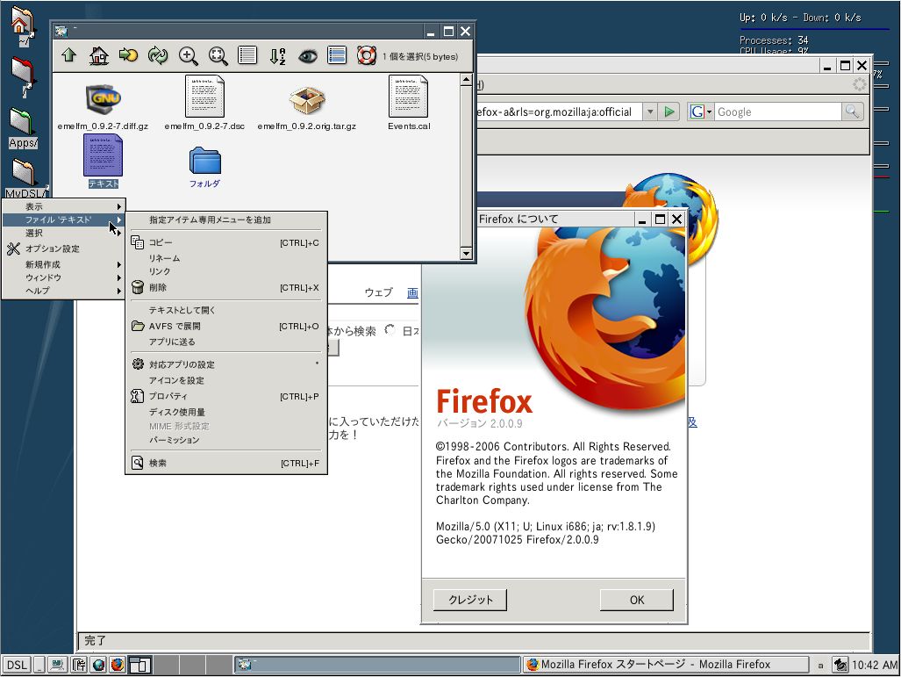Launch Firefox from the taskbar icon
Screen dimensions: 901x677
[118, 665]
